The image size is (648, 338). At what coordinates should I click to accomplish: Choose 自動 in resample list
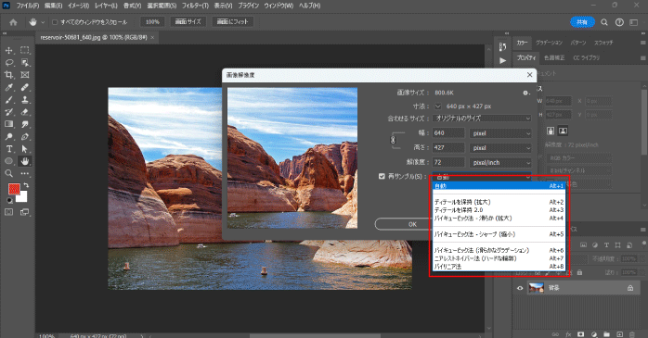(x=499, y=186)
